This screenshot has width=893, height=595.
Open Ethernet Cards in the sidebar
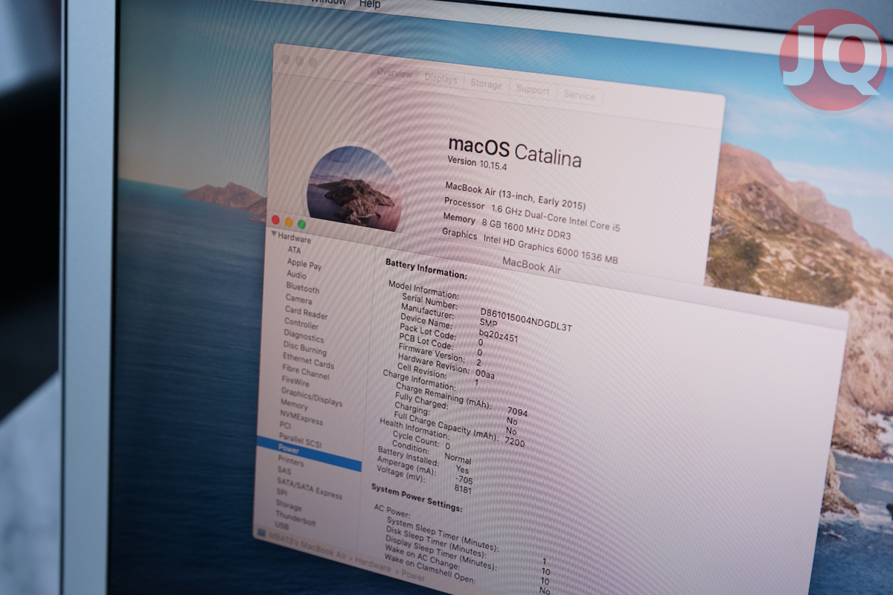[308, 361]
